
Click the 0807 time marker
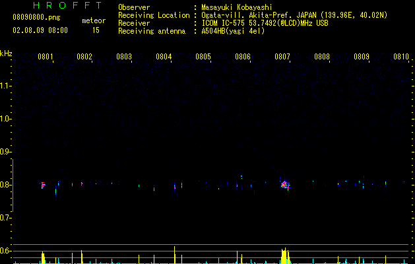282,57
